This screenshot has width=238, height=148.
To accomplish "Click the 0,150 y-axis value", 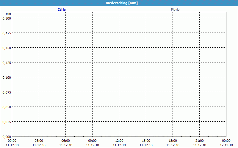I will pos(7,48).
